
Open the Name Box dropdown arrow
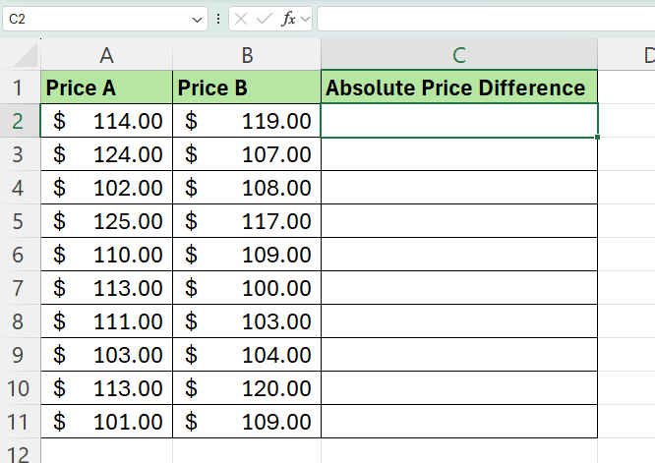point(198,19)
